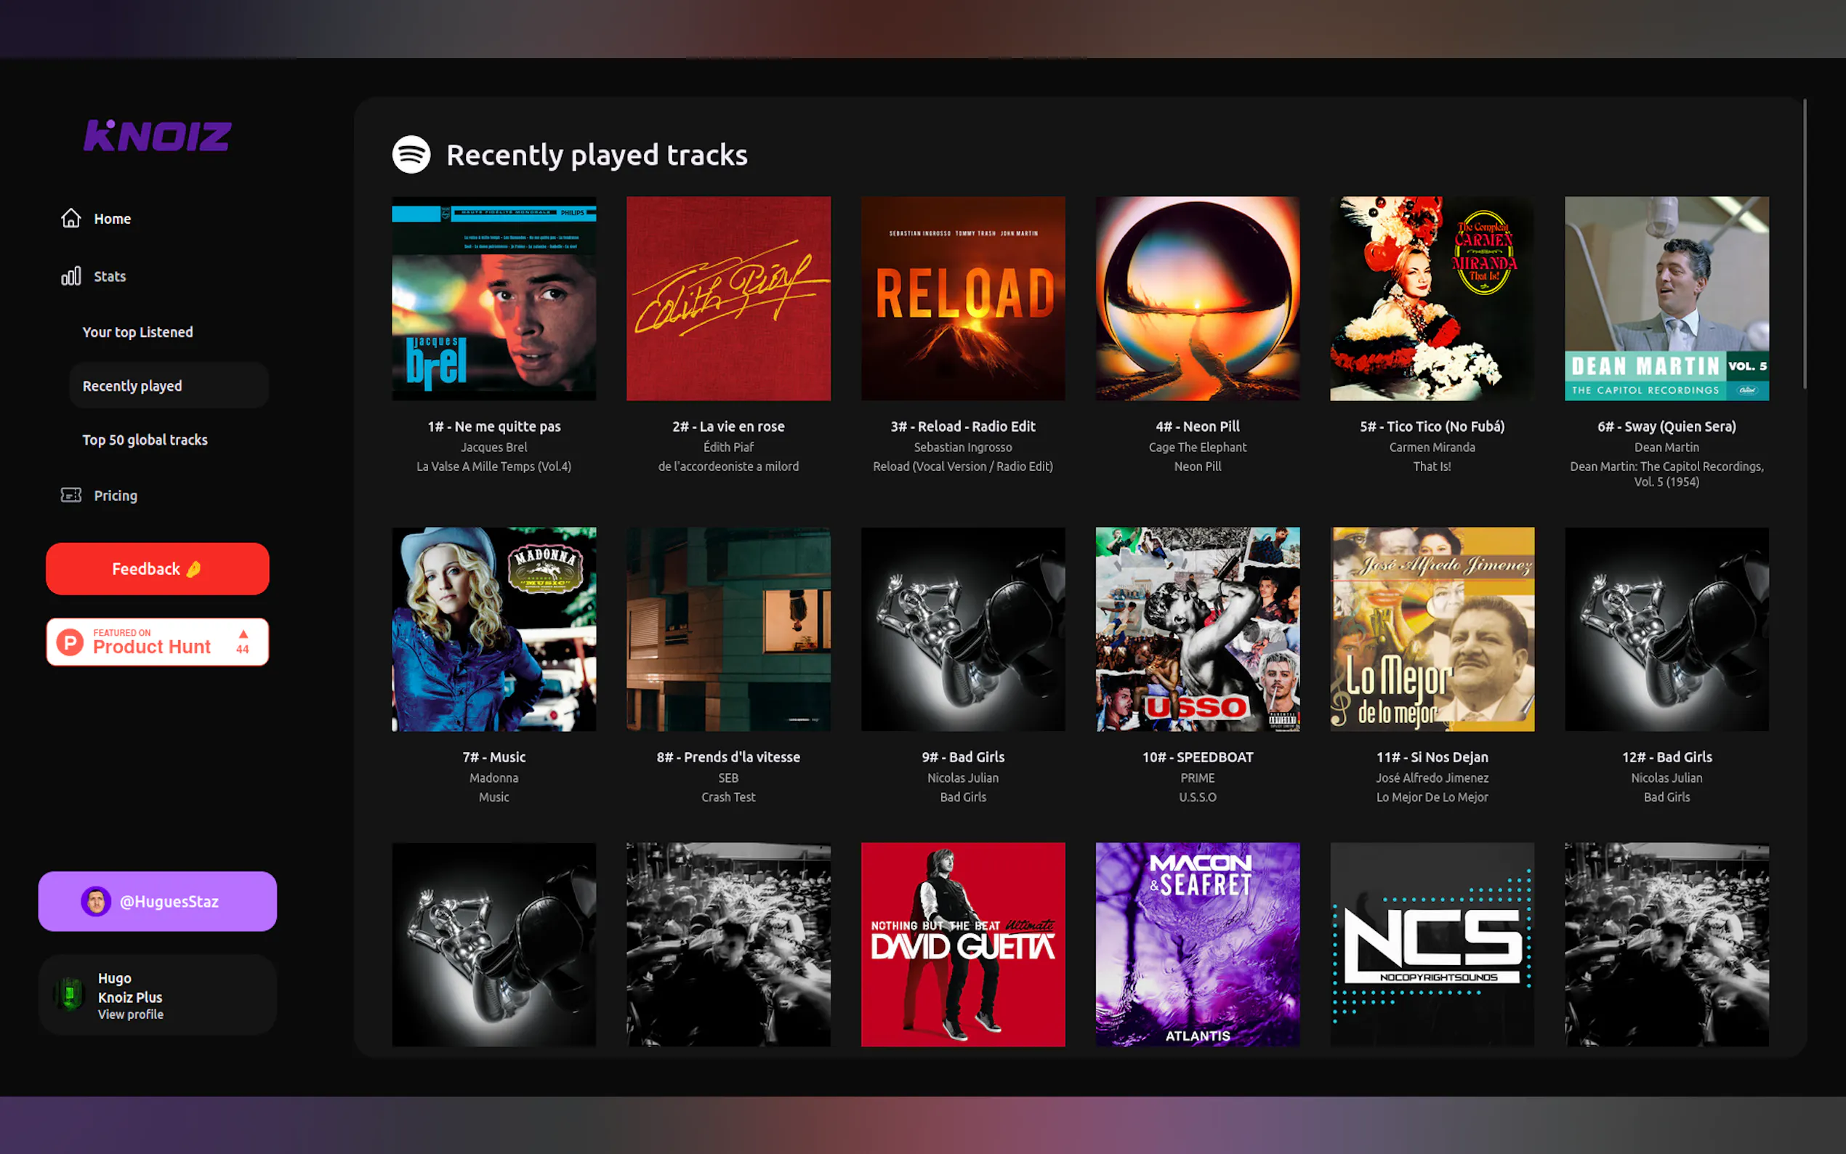This screenshot has width=1846, height=1154.
Task: Open the Macon & Seafret Atlantis cover
Action: (1197, 944)
